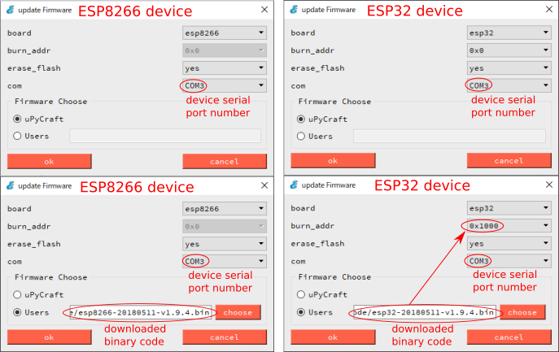This screenshot has width=559, height=352.
Task: Open erase_flash dropdown in dialog with esp8266 .bin file
Action: 225,244
